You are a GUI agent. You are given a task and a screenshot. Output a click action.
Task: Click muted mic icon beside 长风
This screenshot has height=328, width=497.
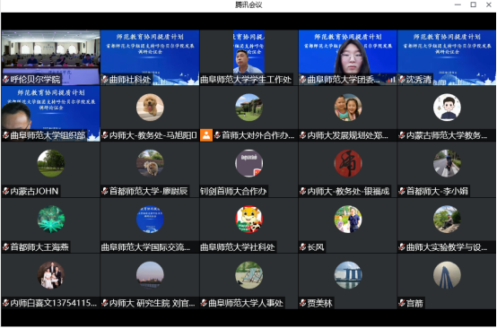(x=303, y=247)
